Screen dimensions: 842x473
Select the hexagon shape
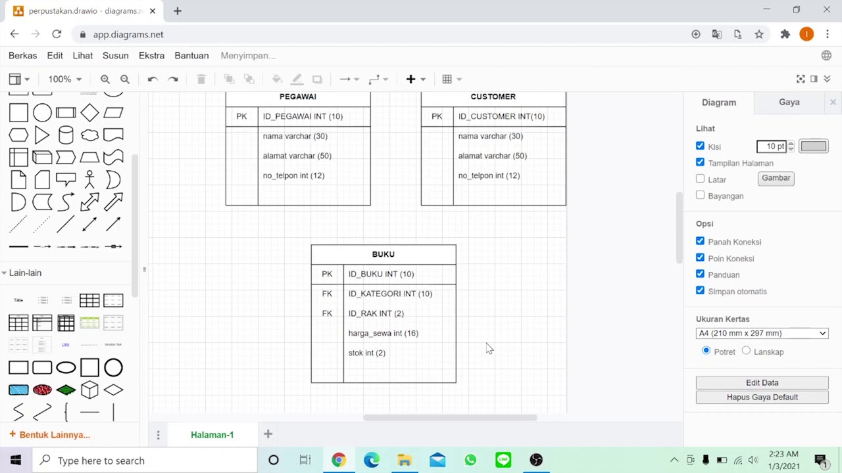point(18,135)
